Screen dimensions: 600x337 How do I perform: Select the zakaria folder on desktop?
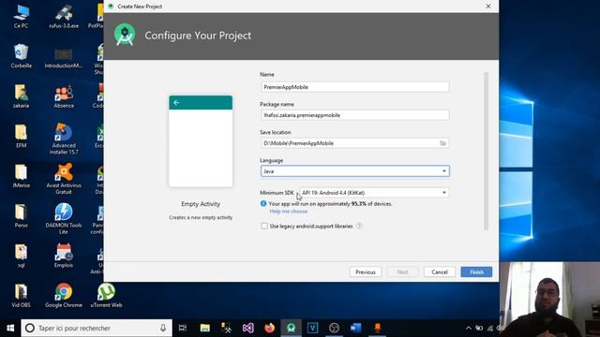[x=21, y=95]
